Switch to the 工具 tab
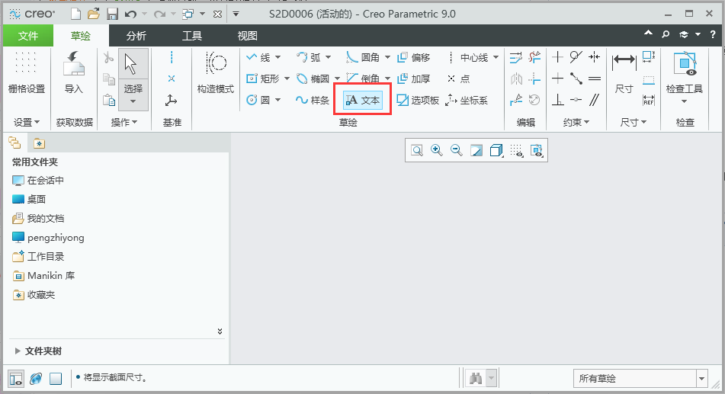Screen dimensions: 725x394 coord(192,36)
